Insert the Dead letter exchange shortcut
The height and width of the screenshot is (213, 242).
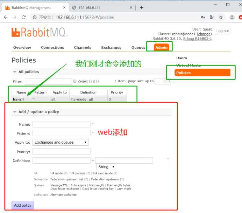(65, 189)
